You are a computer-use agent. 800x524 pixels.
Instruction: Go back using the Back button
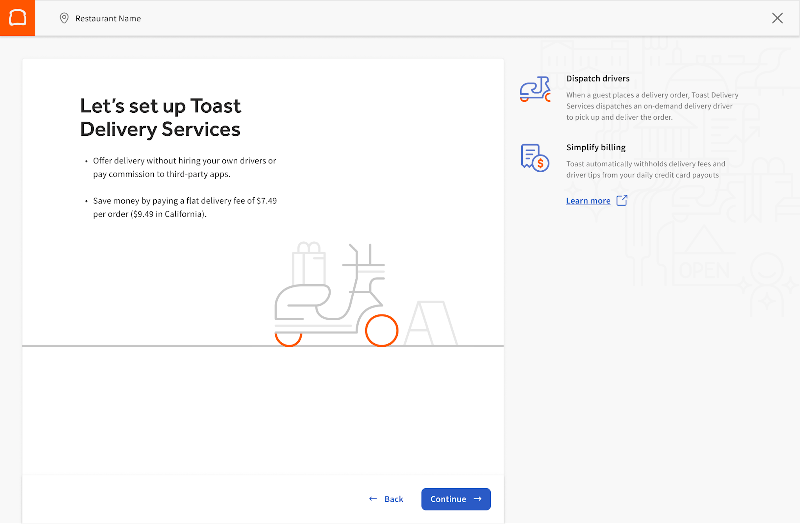(393, 499)
